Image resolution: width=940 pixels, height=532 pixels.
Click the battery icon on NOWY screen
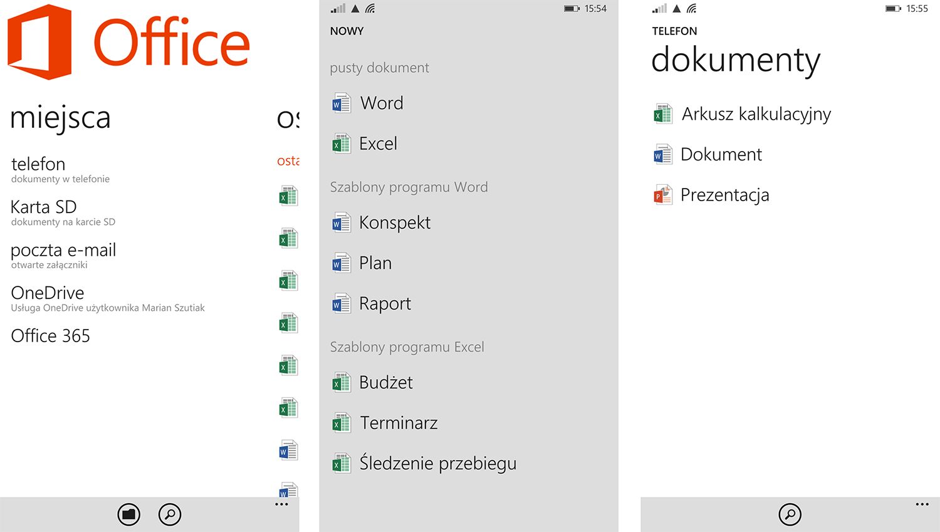click(x=572, y=9)
